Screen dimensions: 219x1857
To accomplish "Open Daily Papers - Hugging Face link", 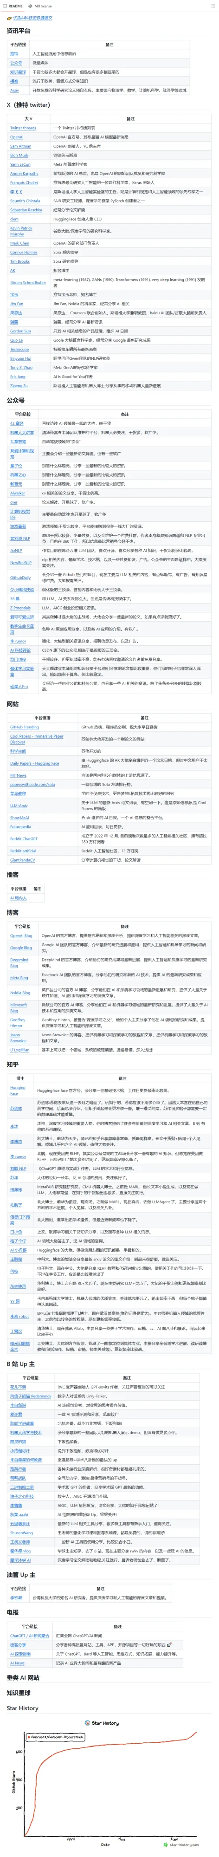I will coord(35,763).
